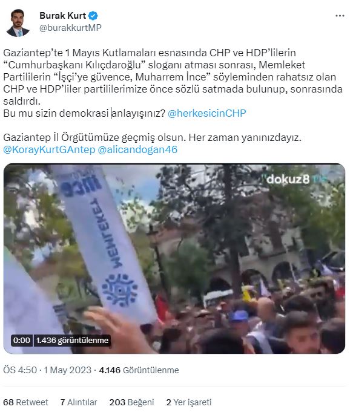Play the embedded video
Image resolution: width=353 pixels, height=418 pixels.
coord(174,258)
